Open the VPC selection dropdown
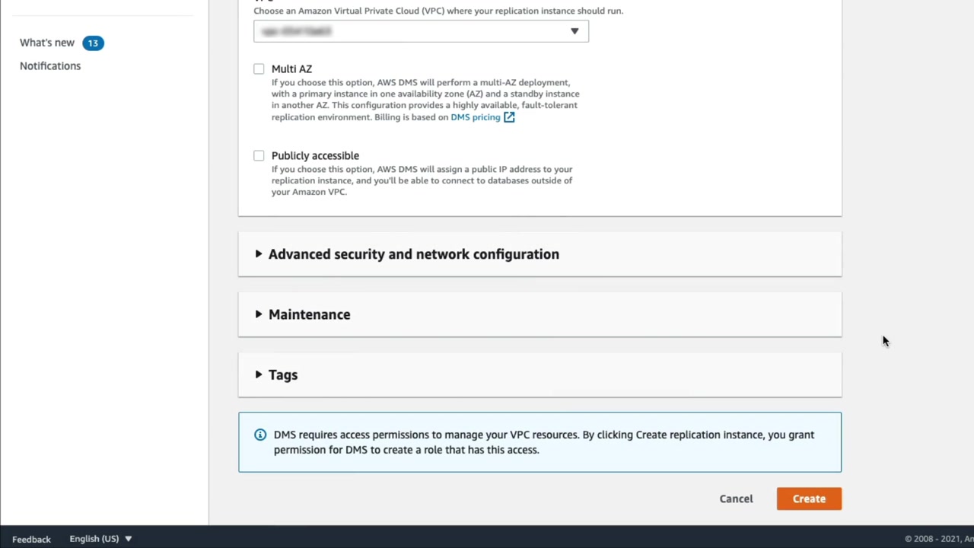 421,31
